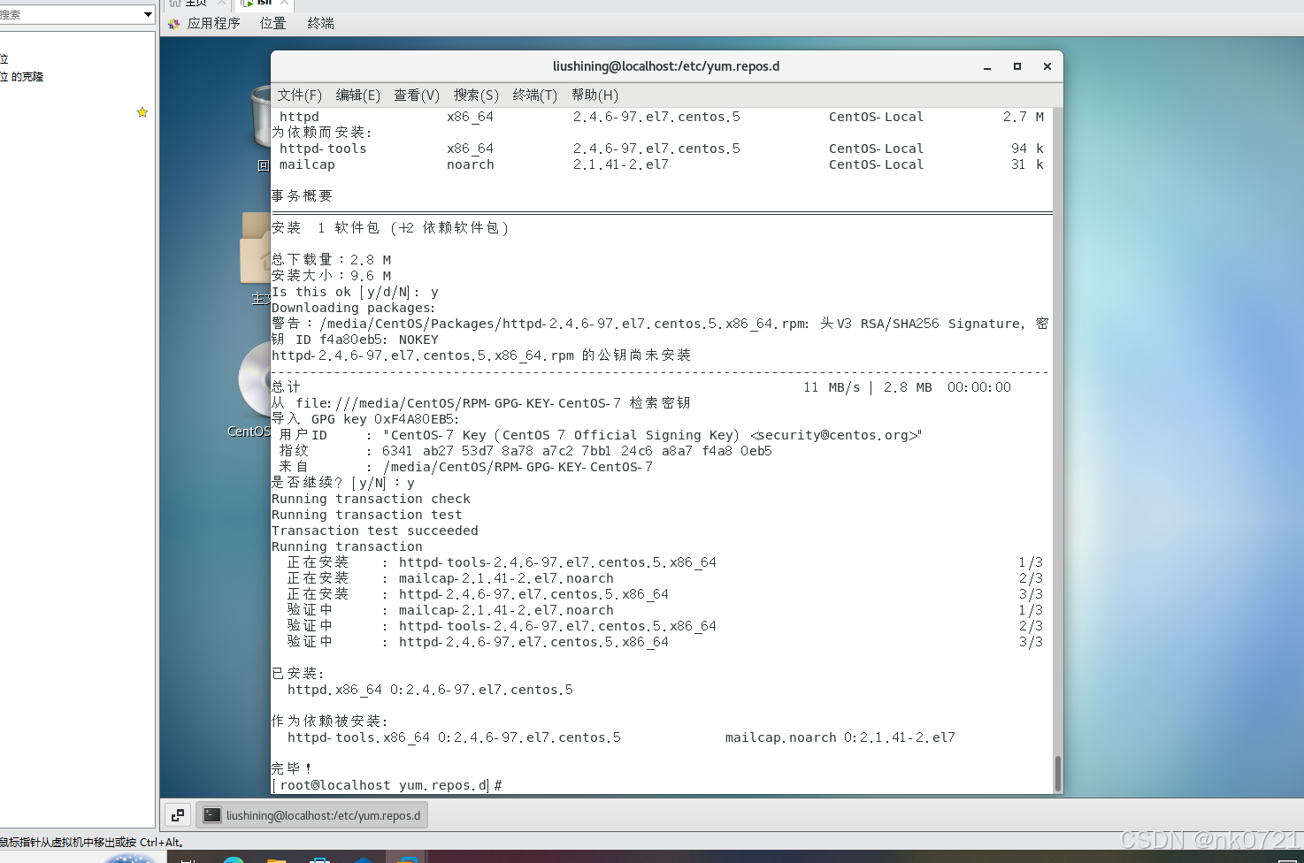Open the Applications menu icon on the GNOME panel

(x=173, y=22)
